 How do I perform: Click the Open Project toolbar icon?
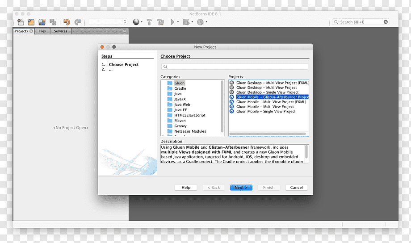click(42, 22)
